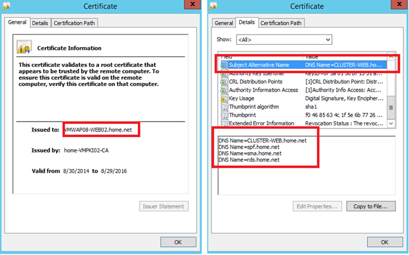Click the Subject Alternative Name row icon
This screenshot has height=255, width=409.
pyautogui.click(x=224, y=65)
